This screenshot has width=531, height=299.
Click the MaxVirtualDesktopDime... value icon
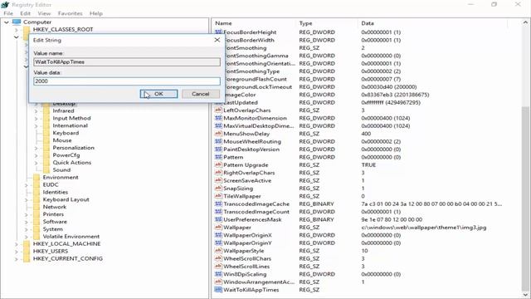click(218, 125)
